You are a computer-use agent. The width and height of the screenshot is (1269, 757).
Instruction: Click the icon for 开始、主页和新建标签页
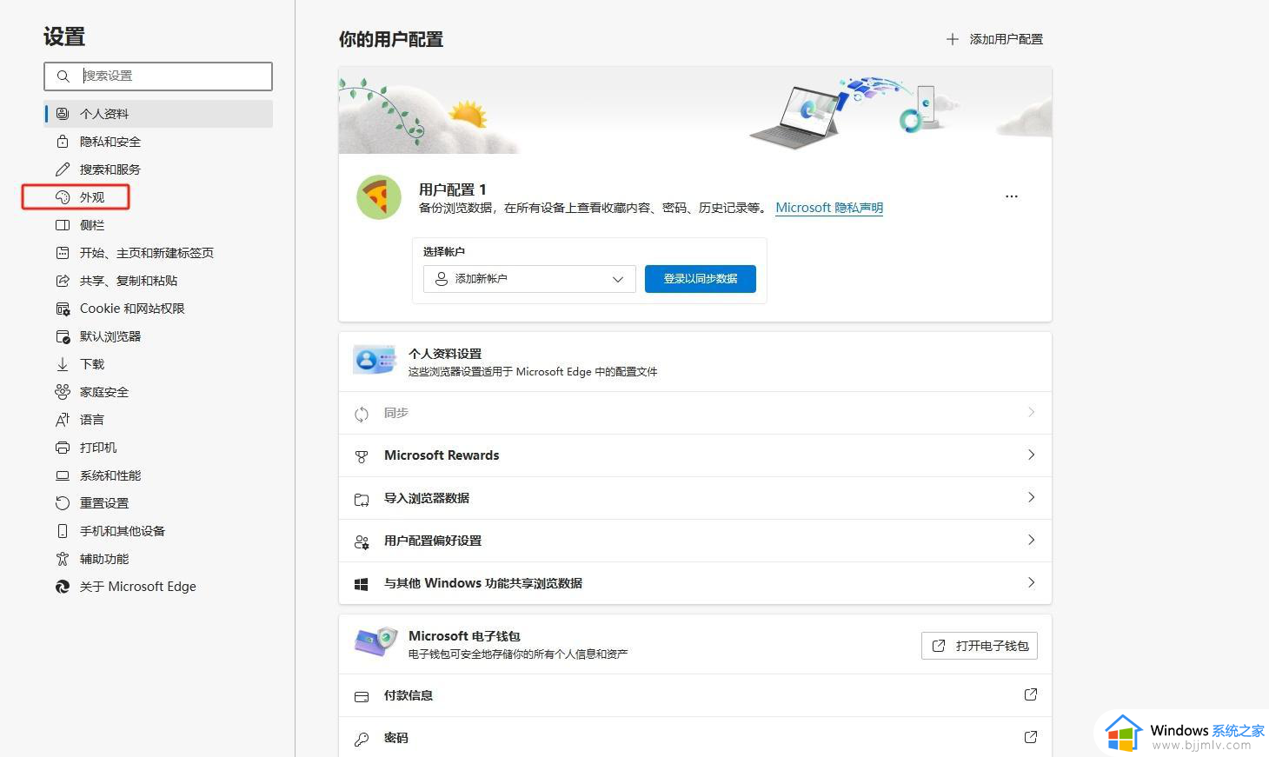coord(63,253)
